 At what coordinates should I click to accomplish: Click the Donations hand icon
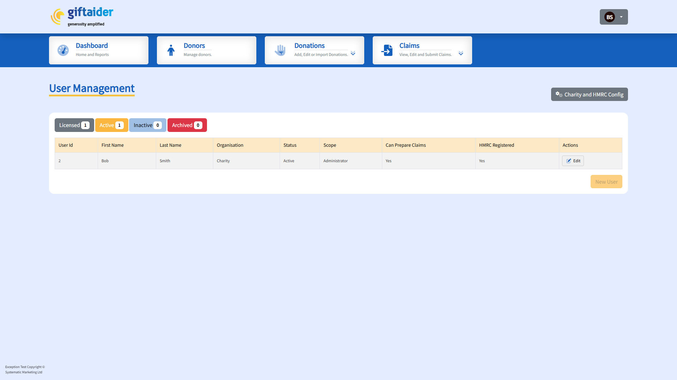[280, 50]
